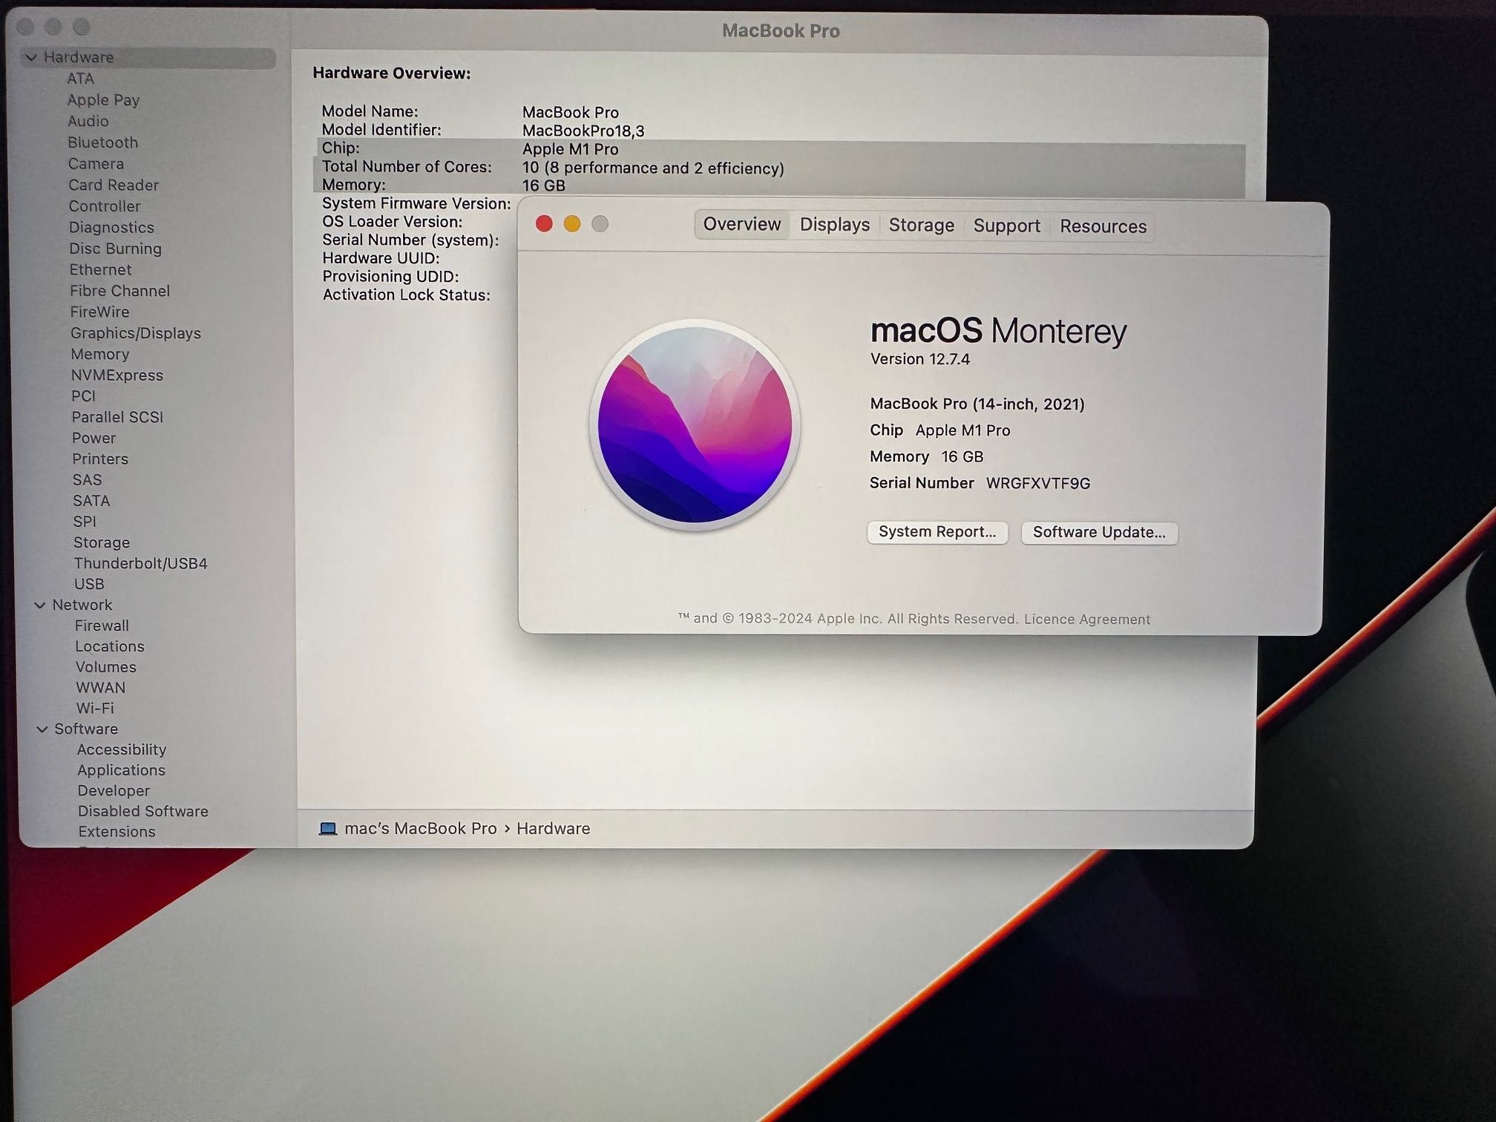Select Audio in the sidebar
Viewport: 1496px width, 1122px height.
[88, 121]
